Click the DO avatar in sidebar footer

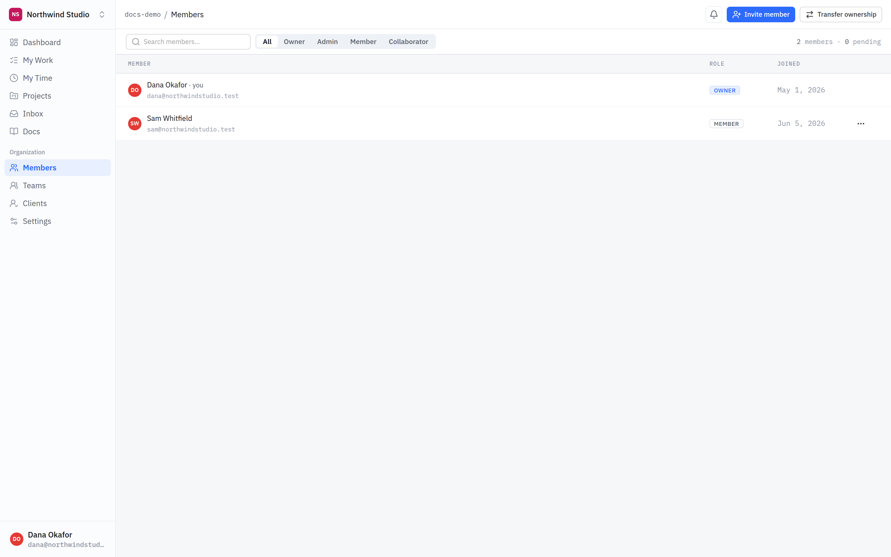[17, 539]
